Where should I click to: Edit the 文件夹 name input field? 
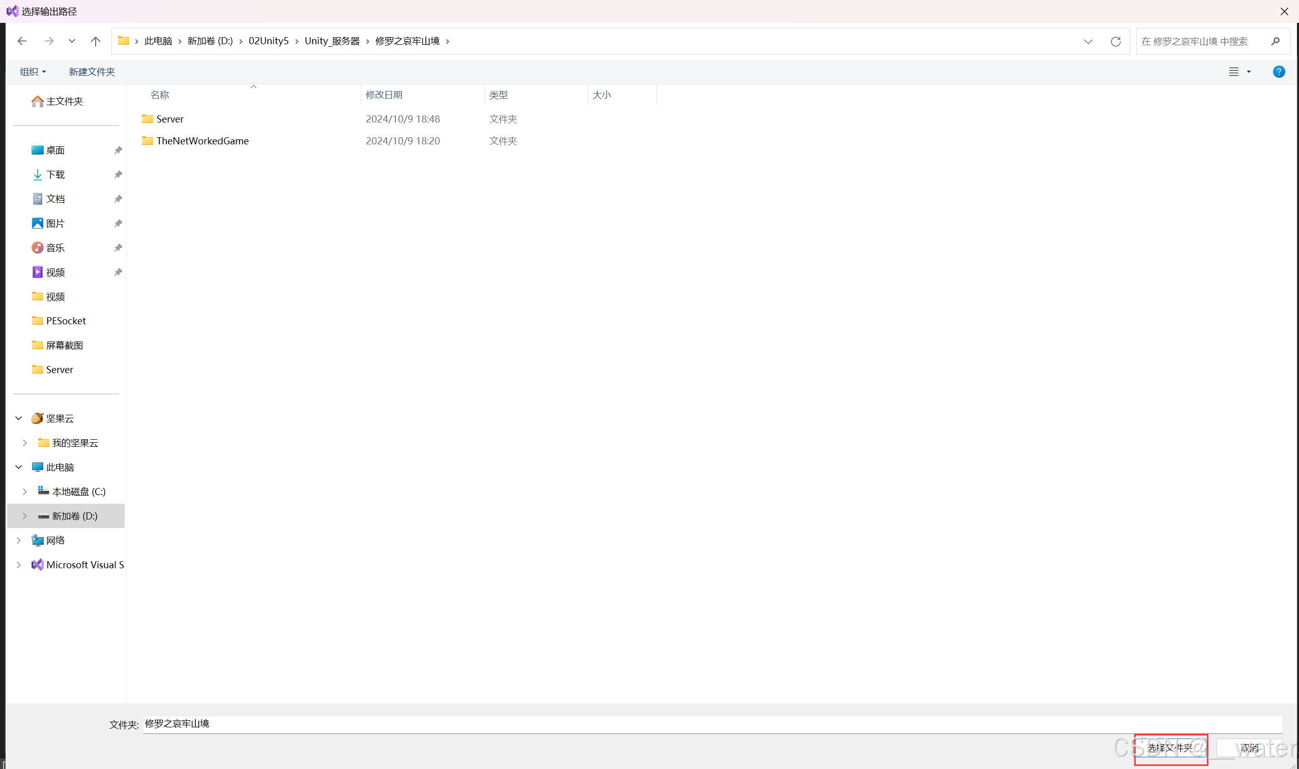(712, 723)
